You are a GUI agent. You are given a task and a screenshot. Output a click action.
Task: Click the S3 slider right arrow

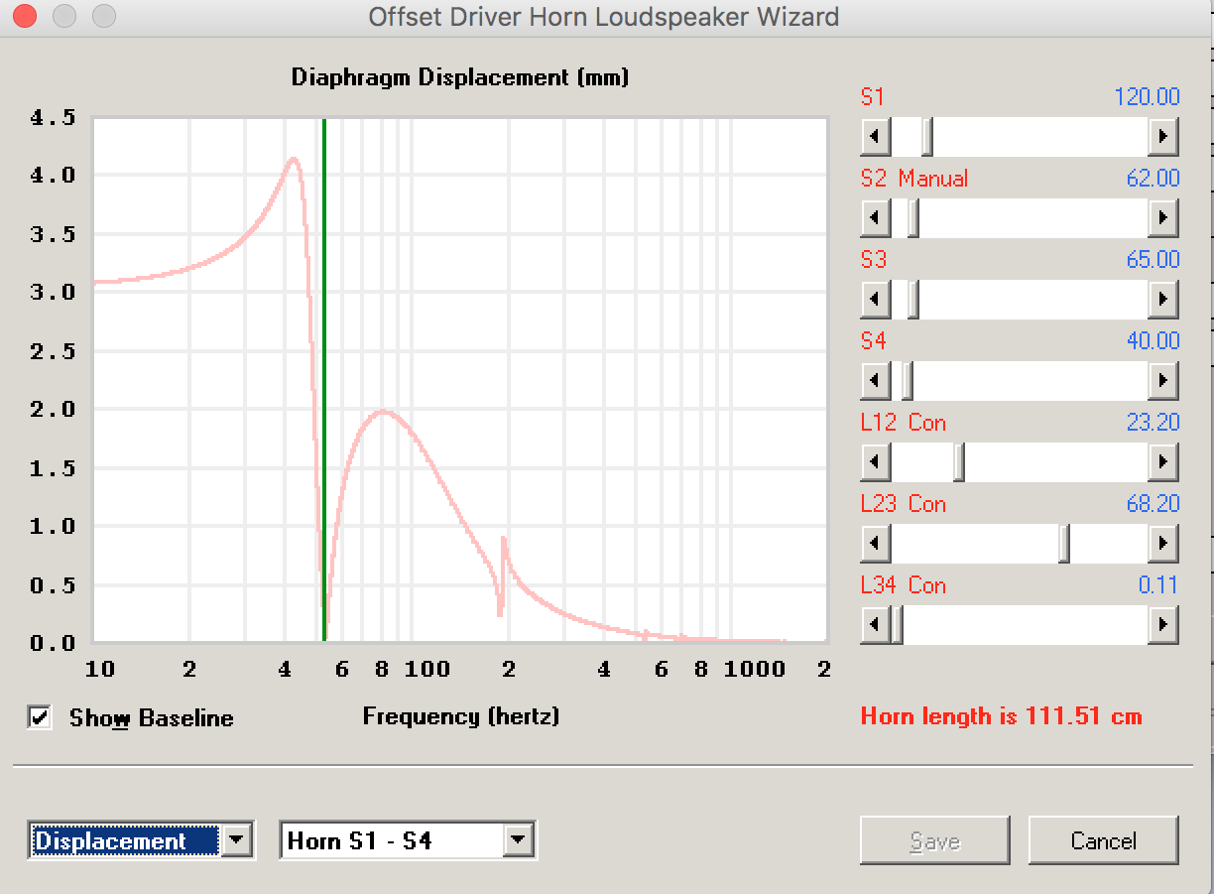pyautogui.click(x=1162, y=299)
